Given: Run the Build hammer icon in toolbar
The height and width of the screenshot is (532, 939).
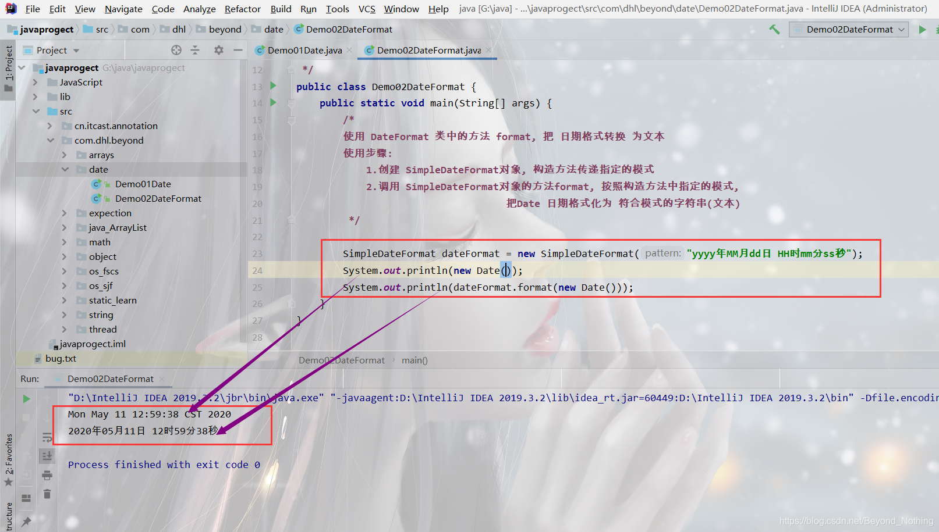Looking at the screenshot, I should click(x=774, y=29).
